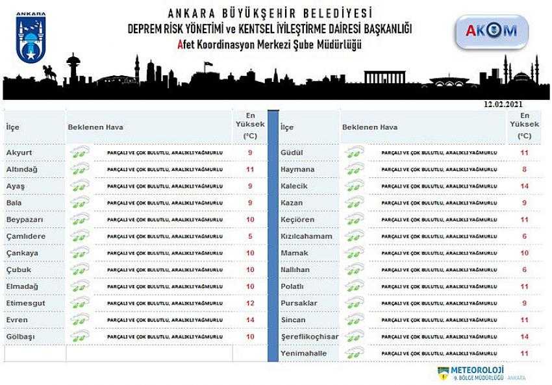Click the weather icon for Çankaya
552x385 pixels.
tap(79, 253)
